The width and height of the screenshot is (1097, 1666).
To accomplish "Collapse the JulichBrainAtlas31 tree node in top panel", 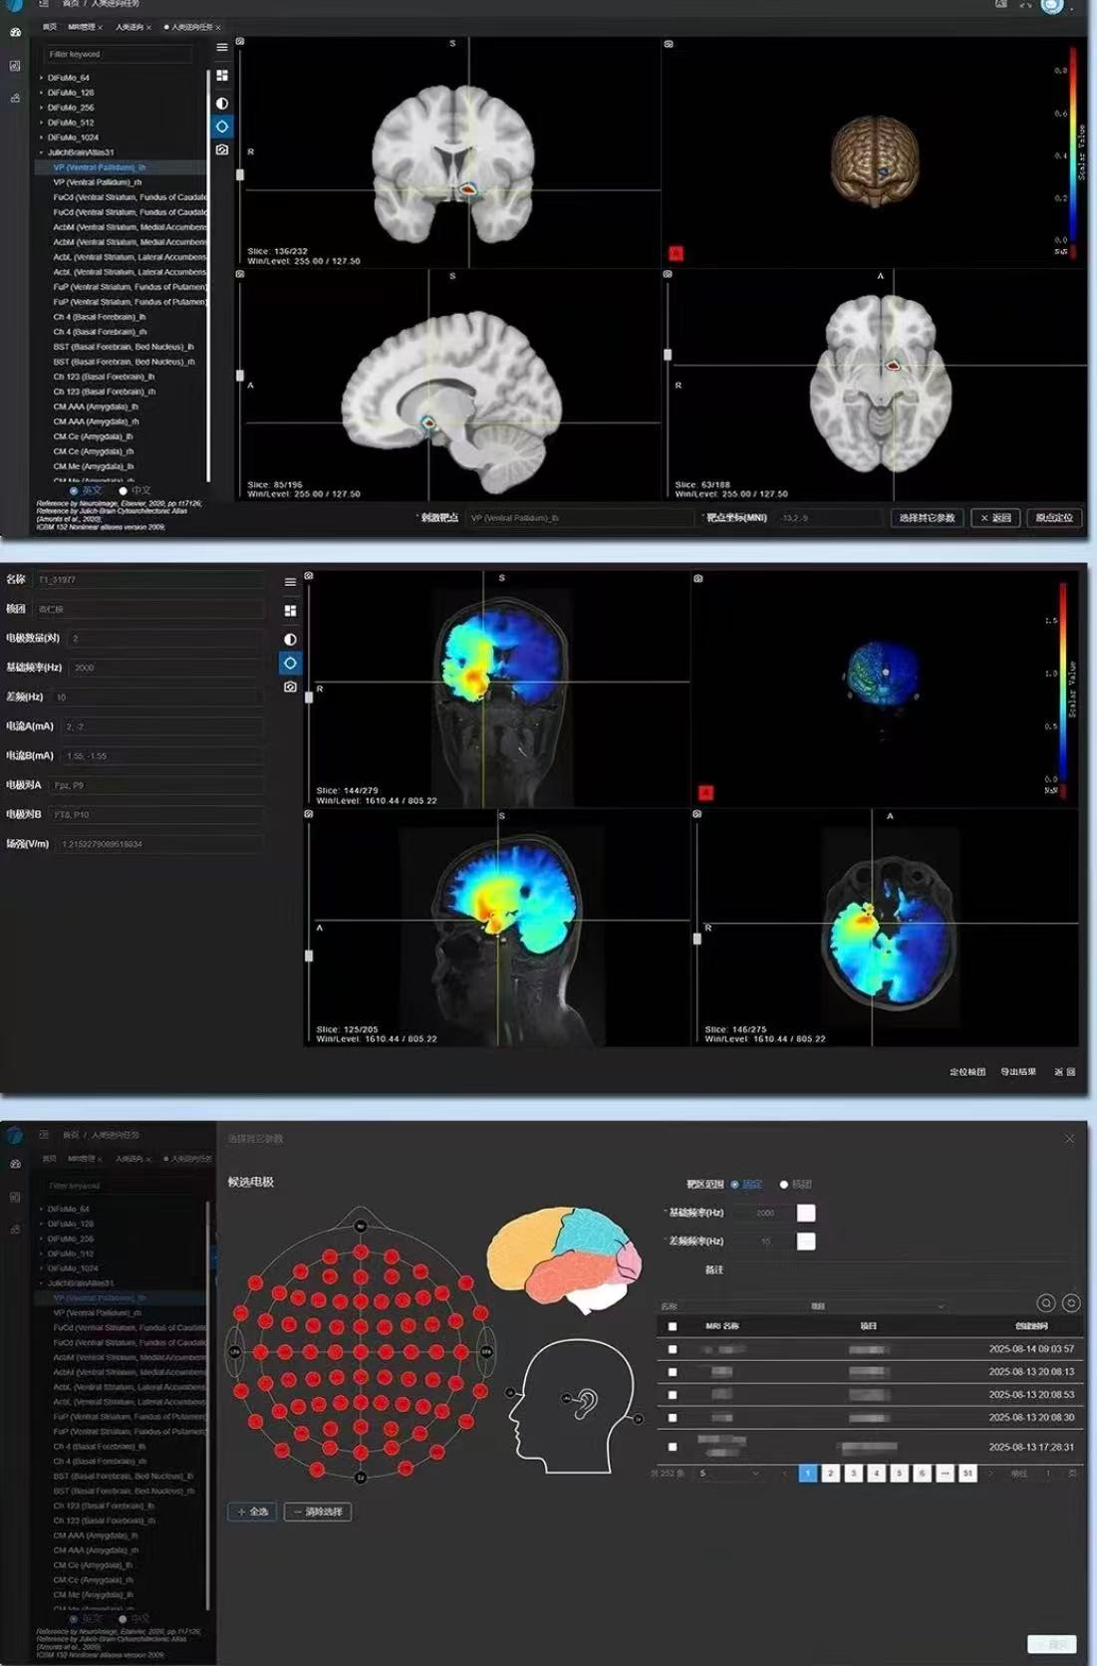I will [x=41, y=152].
